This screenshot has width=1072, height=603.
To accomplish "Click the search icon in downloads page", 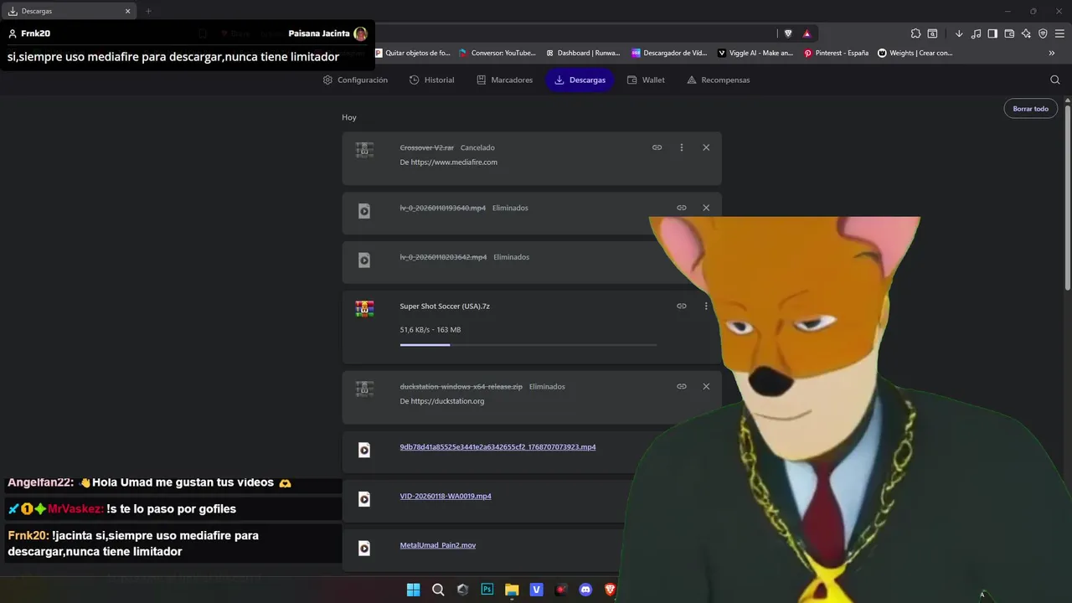I will tap(1055, 80).
